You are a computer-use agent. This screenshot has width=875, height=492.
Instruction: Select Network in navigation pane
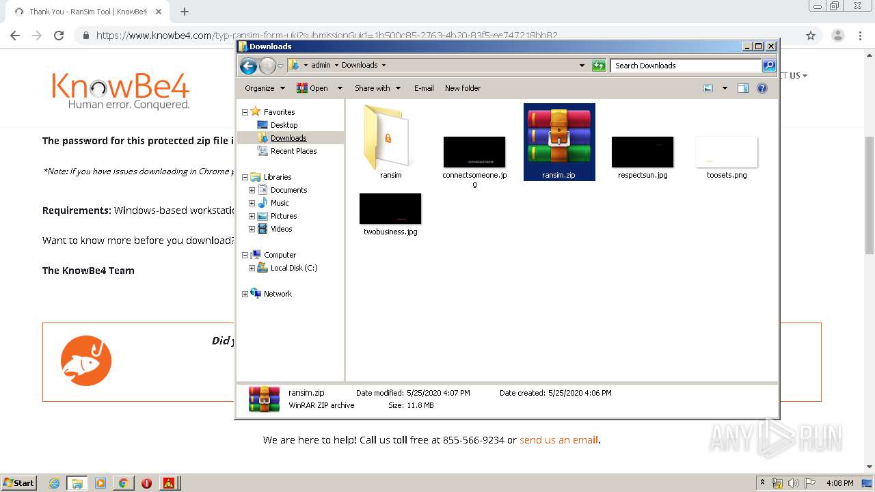[278, 294]
